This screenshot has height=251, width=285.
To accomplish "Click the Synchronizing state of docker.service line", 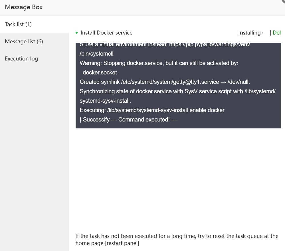I will pyautogui.click(x=177, y=91).
